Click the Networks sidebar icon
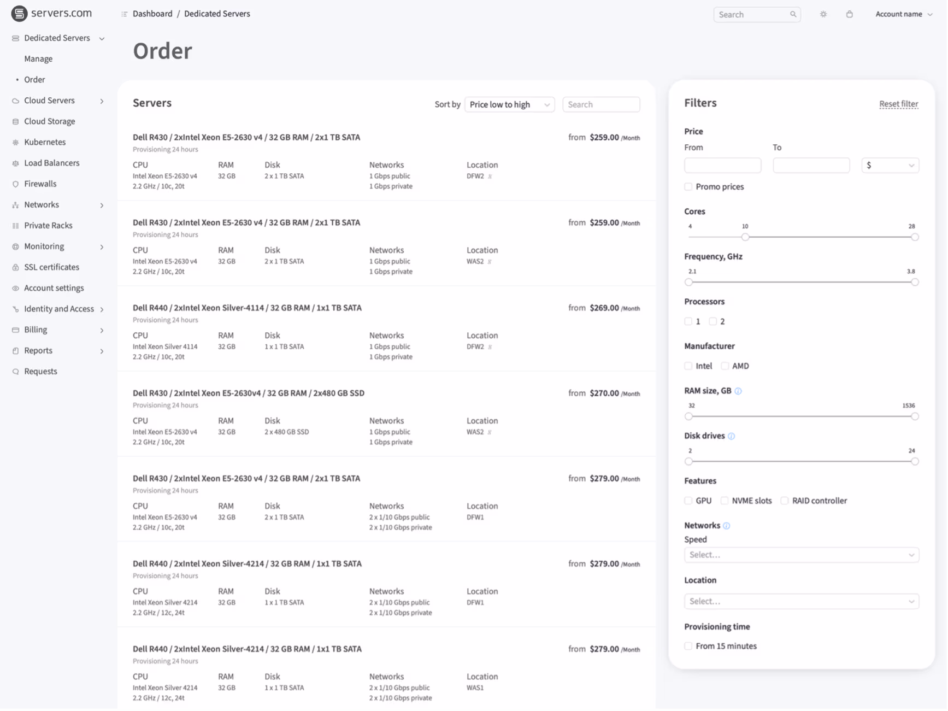Viewport: 948px width, 711px height. (x=15, y=205)
